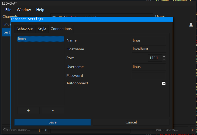
Task: Uncheck the Autoconnect checkbox
Action: [x=164, y=83]
